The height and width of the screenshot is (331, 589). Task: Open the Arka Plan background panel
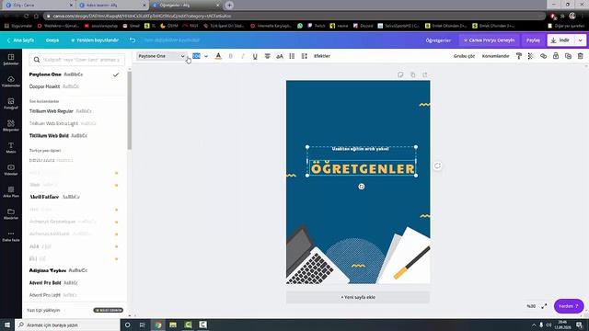click(x=11, y=192)
